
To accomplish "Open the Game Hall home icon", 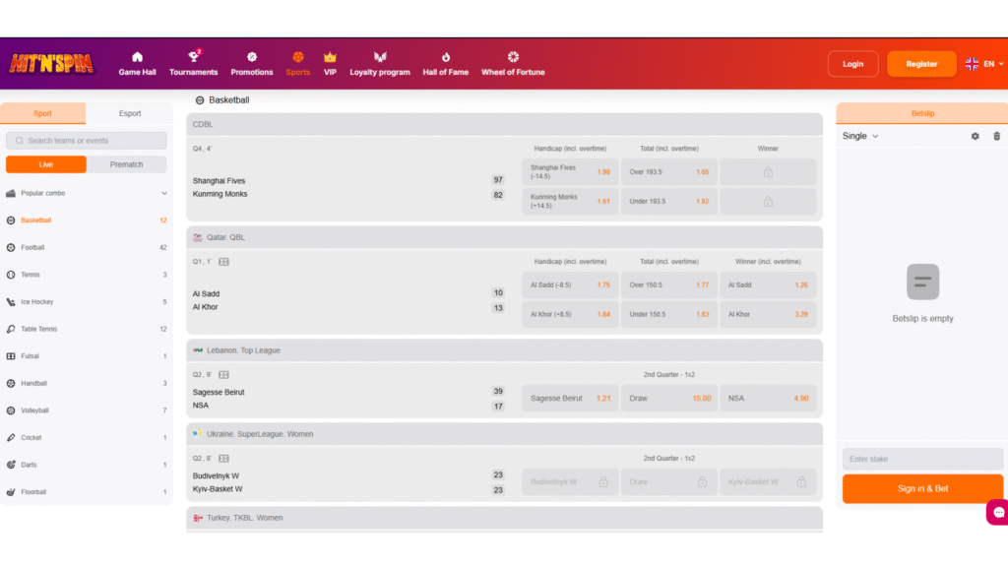I will pos(137,57).
